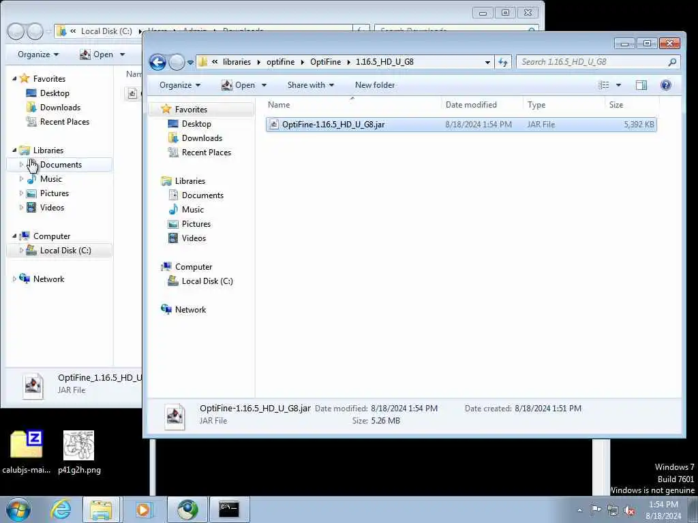
Task: Launch Internet Explorer from taskbar
Action: [61, 509]
